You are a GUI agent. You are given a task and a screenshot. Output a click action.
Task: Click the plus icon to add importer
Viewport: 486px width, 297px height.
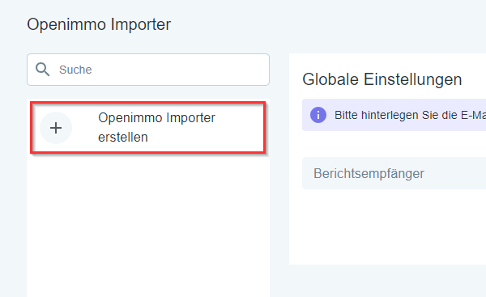tap(56, 128)
